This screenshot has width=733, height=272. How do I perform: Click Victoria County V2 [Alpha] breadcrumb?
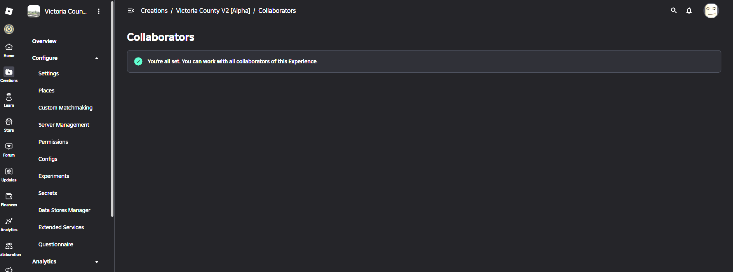(213, 10)
